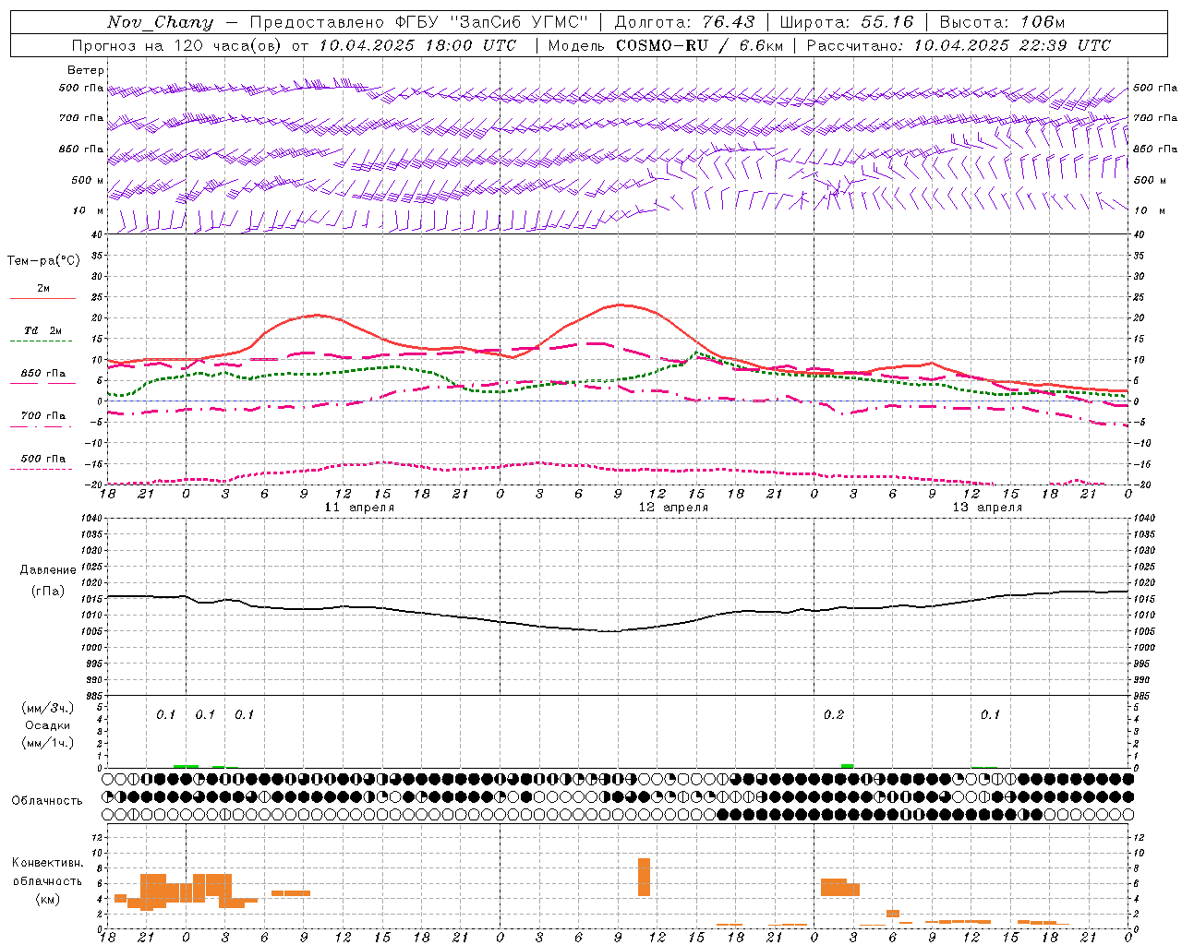1182x945 pixels.
Task: Click the (мм/3ч.) precipitation unit label
Action: (x=48, y=708)
